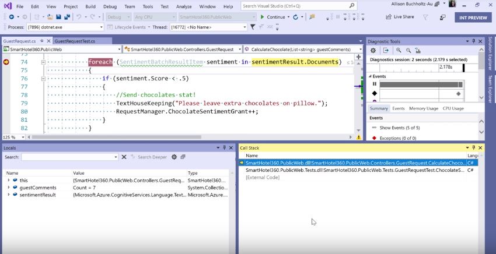The width and height of the screenshot is (496, 254).
Task: Click the feedback icon beside INT PREVIEW
Action: 442,17
